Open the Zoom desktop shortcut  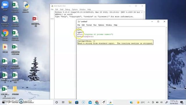click(5, 6)
